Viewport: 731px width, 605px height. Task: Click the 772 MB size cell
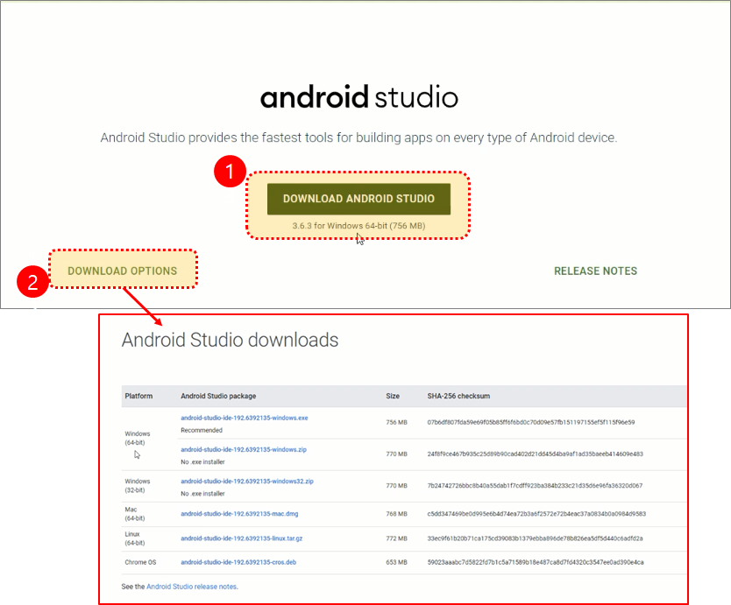pyautogui.click(x=396, y=538)
